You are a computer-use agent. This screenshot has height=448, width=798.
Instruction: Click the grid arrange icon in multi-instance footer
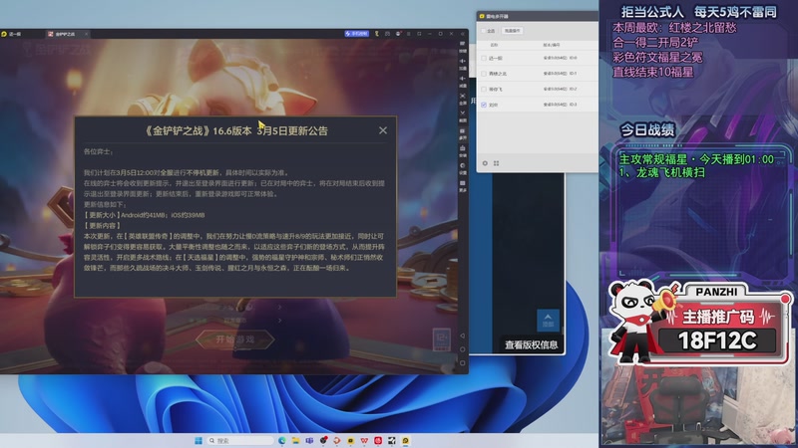pyautogui.click(x=496, y=163)
